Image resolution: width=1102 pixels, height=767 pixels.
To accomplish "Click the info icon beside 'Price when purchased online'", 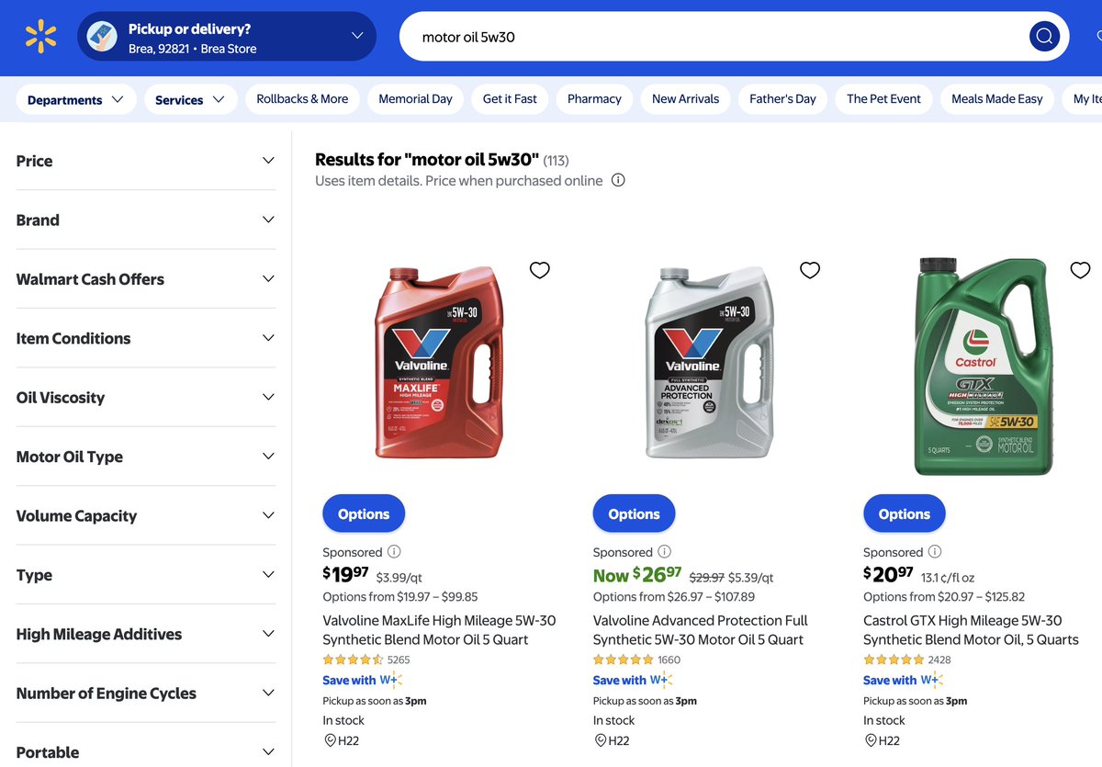I will 618,180.
